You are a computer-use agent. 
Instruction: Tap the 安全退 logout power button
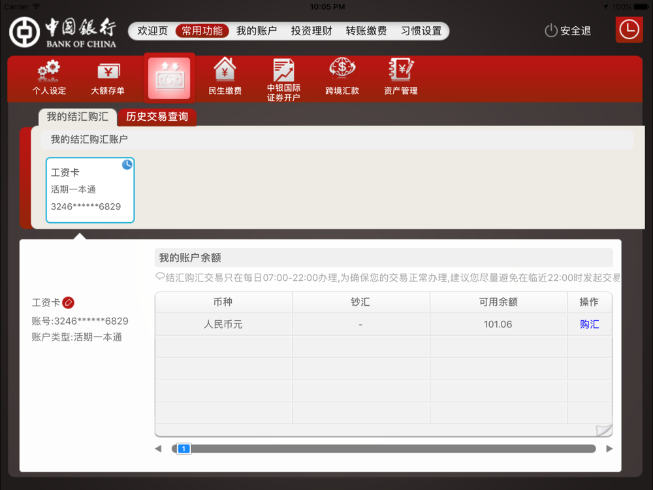pos(567,31)
